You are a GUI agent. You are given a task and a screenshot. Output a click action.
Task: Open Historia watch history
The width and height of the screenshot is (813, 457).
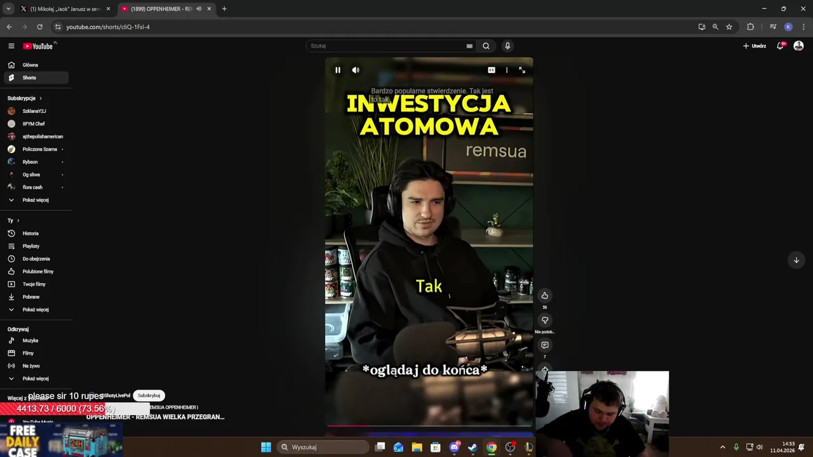36,234
